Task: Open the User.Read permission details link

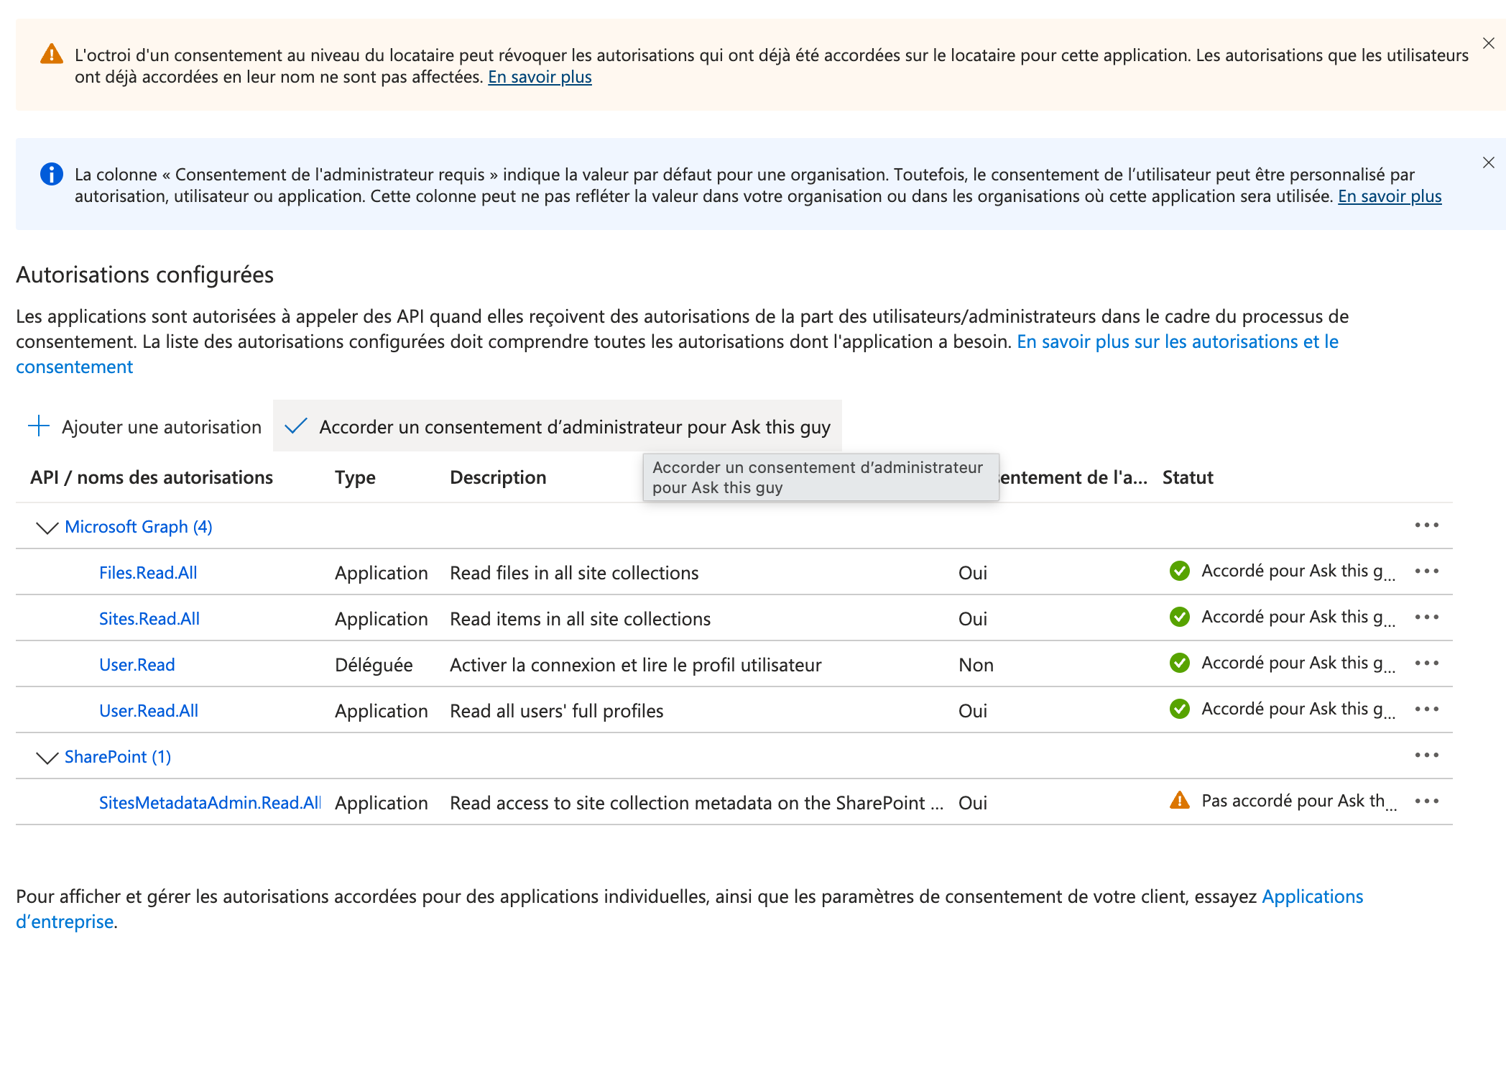Action: [137, 663]
